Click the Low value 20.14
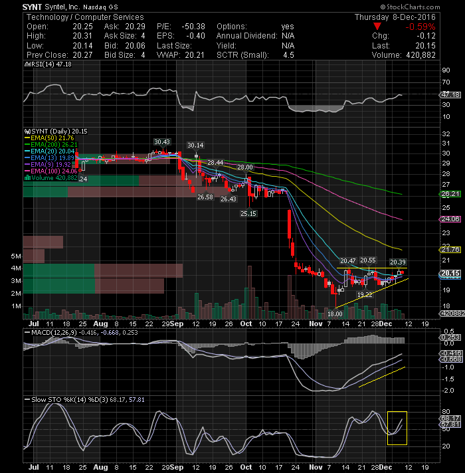 pos(82,46)
